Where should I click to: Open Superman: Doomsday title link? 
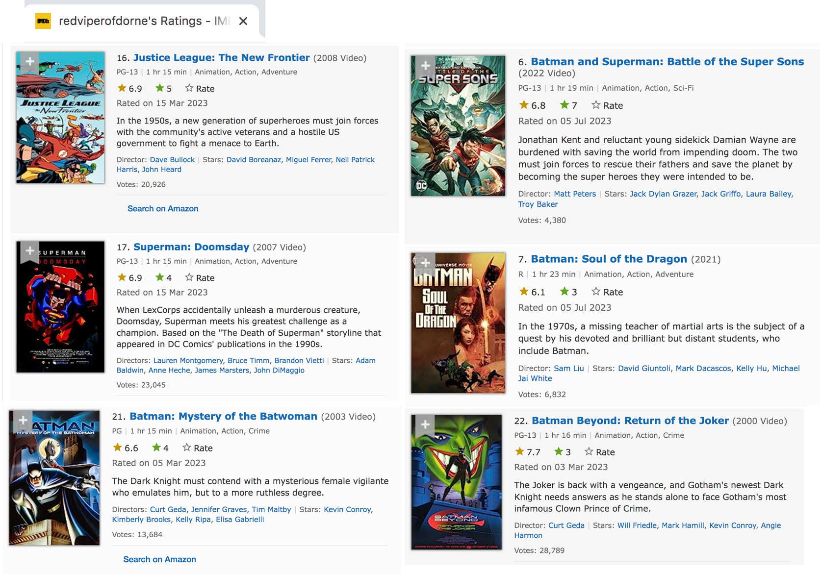click(191, 247)
